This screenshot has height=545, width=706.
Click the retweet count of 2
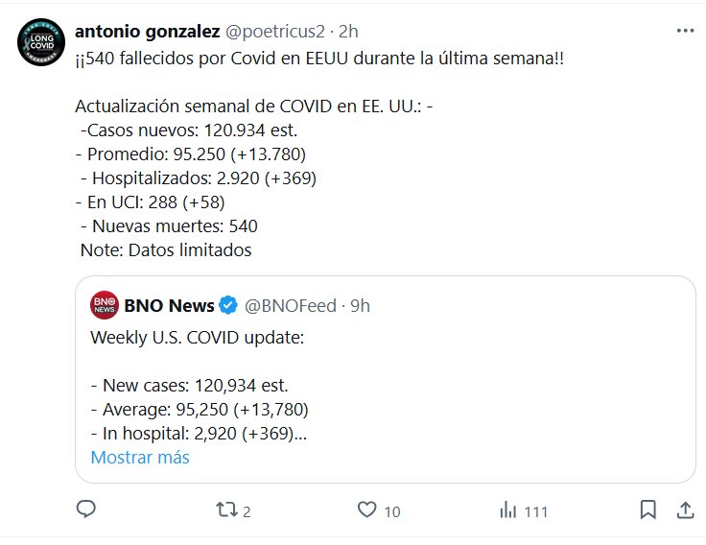coord(247,511)
